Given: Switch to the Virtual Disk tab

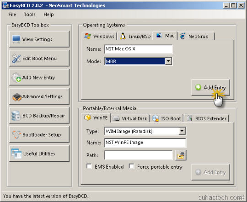Looking at the screenshot, I should tap(130, 118).
